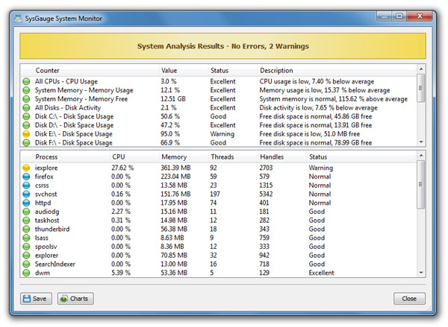Screen dimensions: 448x327
Task: Click the green status icon for CPU Usage
Action: [x=26, y=81]
